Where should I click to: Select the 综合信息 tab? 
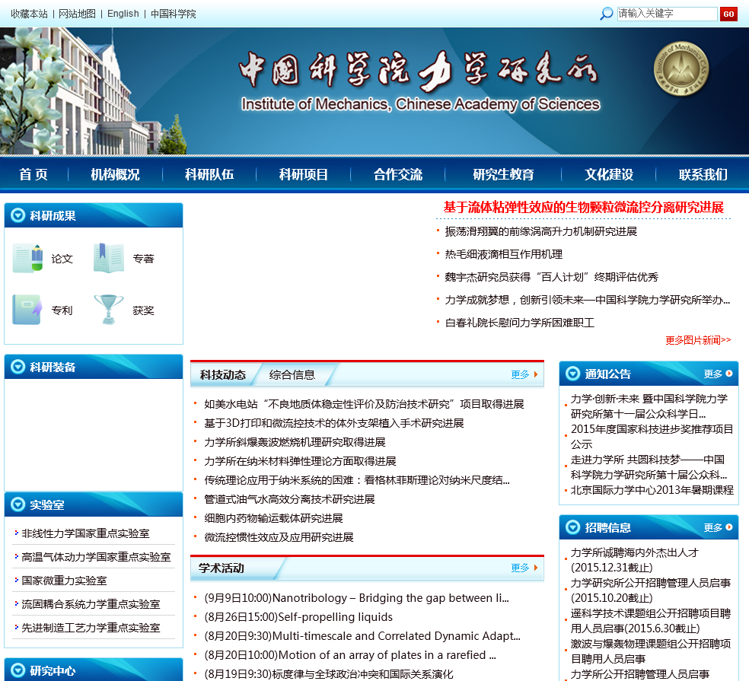coord(292,375)
